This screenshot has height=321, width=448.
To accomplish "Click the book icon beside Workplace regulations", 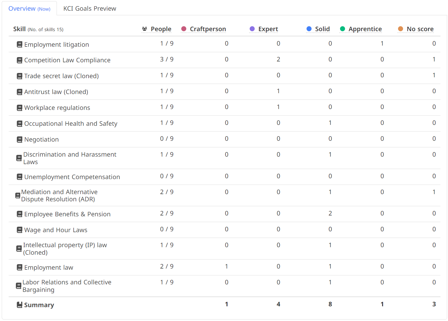I will 19,108.
